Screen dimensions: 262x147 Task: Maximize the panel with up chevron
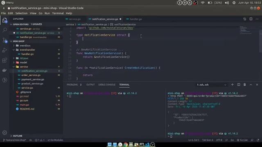click(251, 85)
